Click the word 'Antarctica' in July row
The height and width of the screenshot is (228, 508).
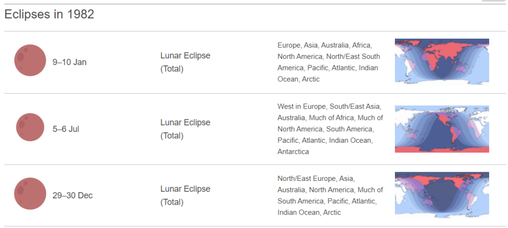tap(293, 152)
